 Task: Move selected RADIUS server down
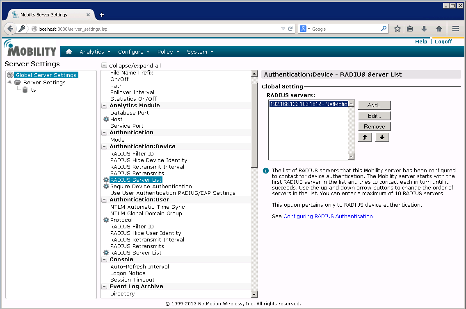[x=382, y=137]
